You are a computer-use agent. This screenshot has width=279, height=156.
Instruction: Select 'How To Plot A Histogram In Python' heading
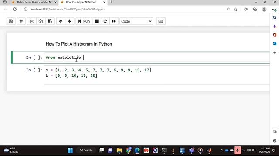[79, 44]
